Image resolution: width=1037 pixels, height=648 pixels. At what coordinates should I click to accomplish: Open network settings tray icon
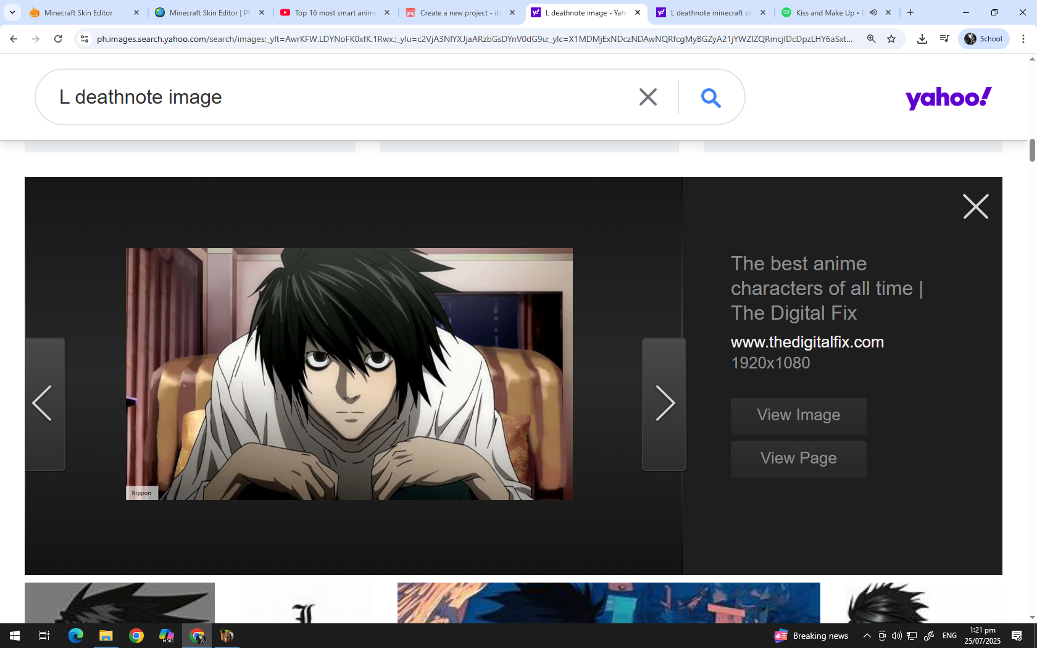coord(912,636)
